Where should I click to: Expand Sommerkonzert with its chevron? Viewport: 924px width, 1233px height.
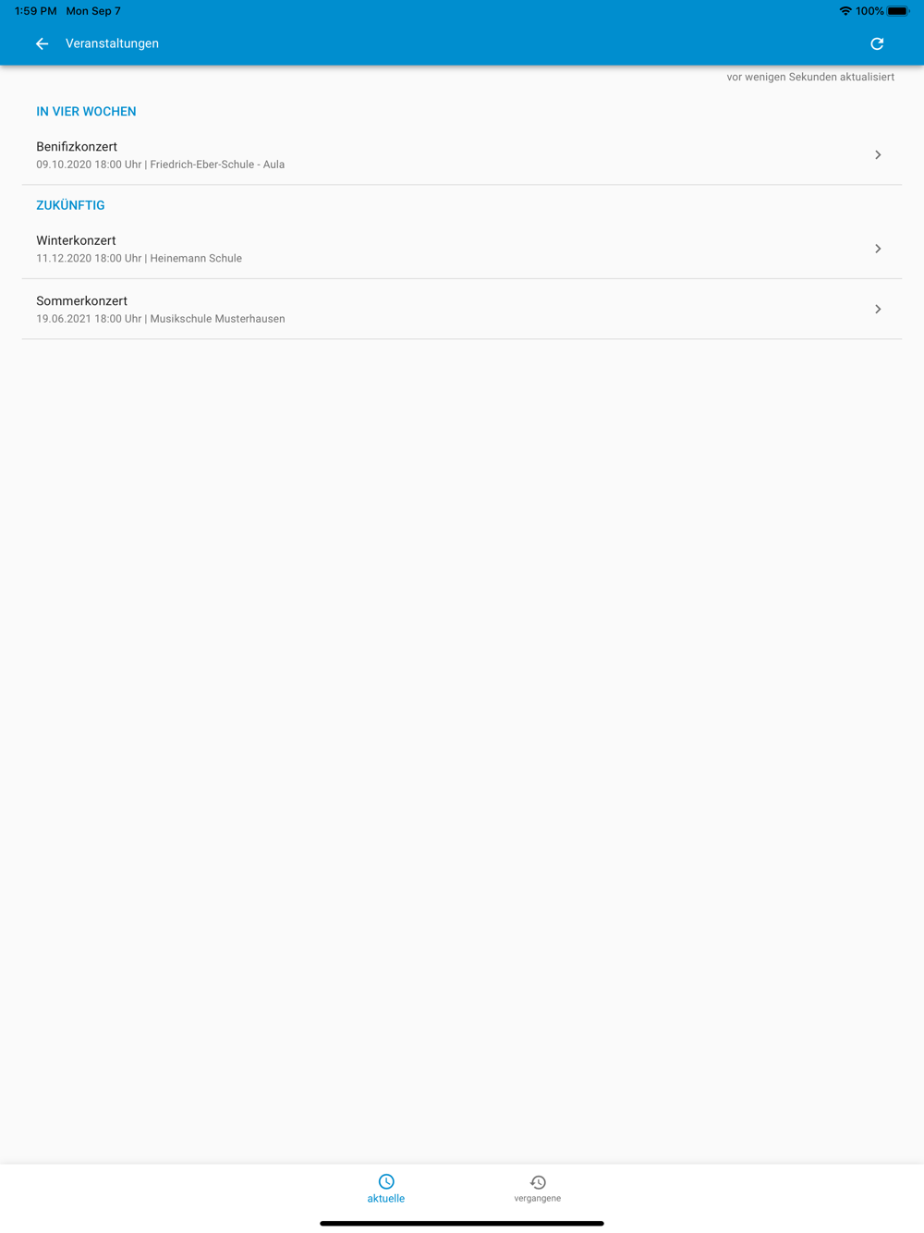click(x=878, y=309)
